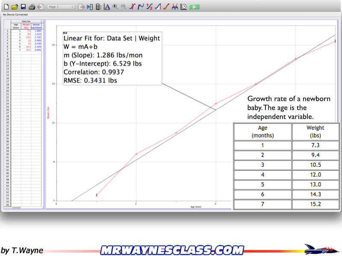The height and width of the screenshot is (256, 342).
Task: Add a text annotation to the graph
Action: pos(107,6)
